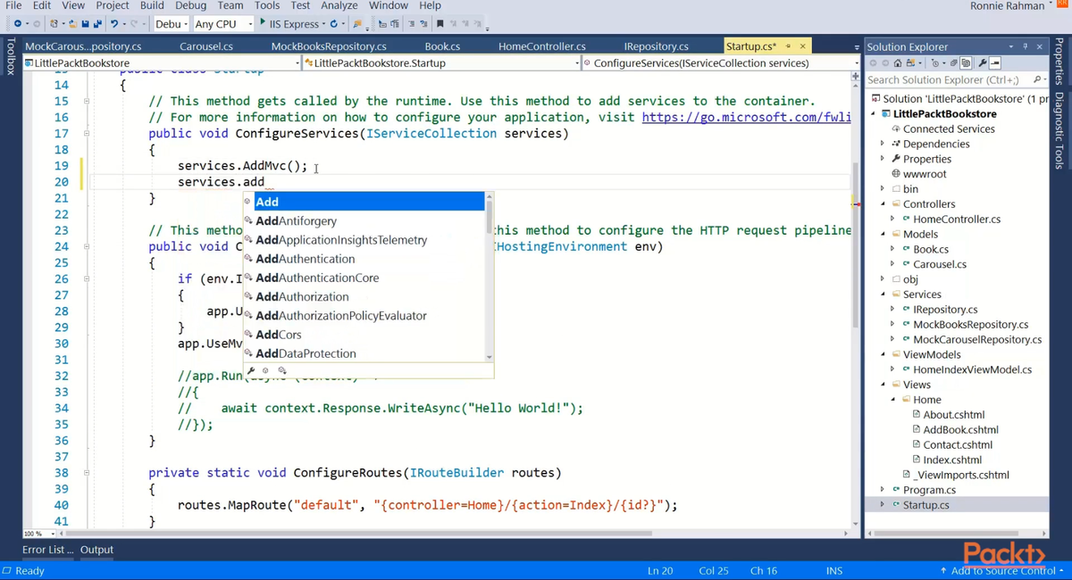Open the ConfigureServices member dropdown

point(720,63)
